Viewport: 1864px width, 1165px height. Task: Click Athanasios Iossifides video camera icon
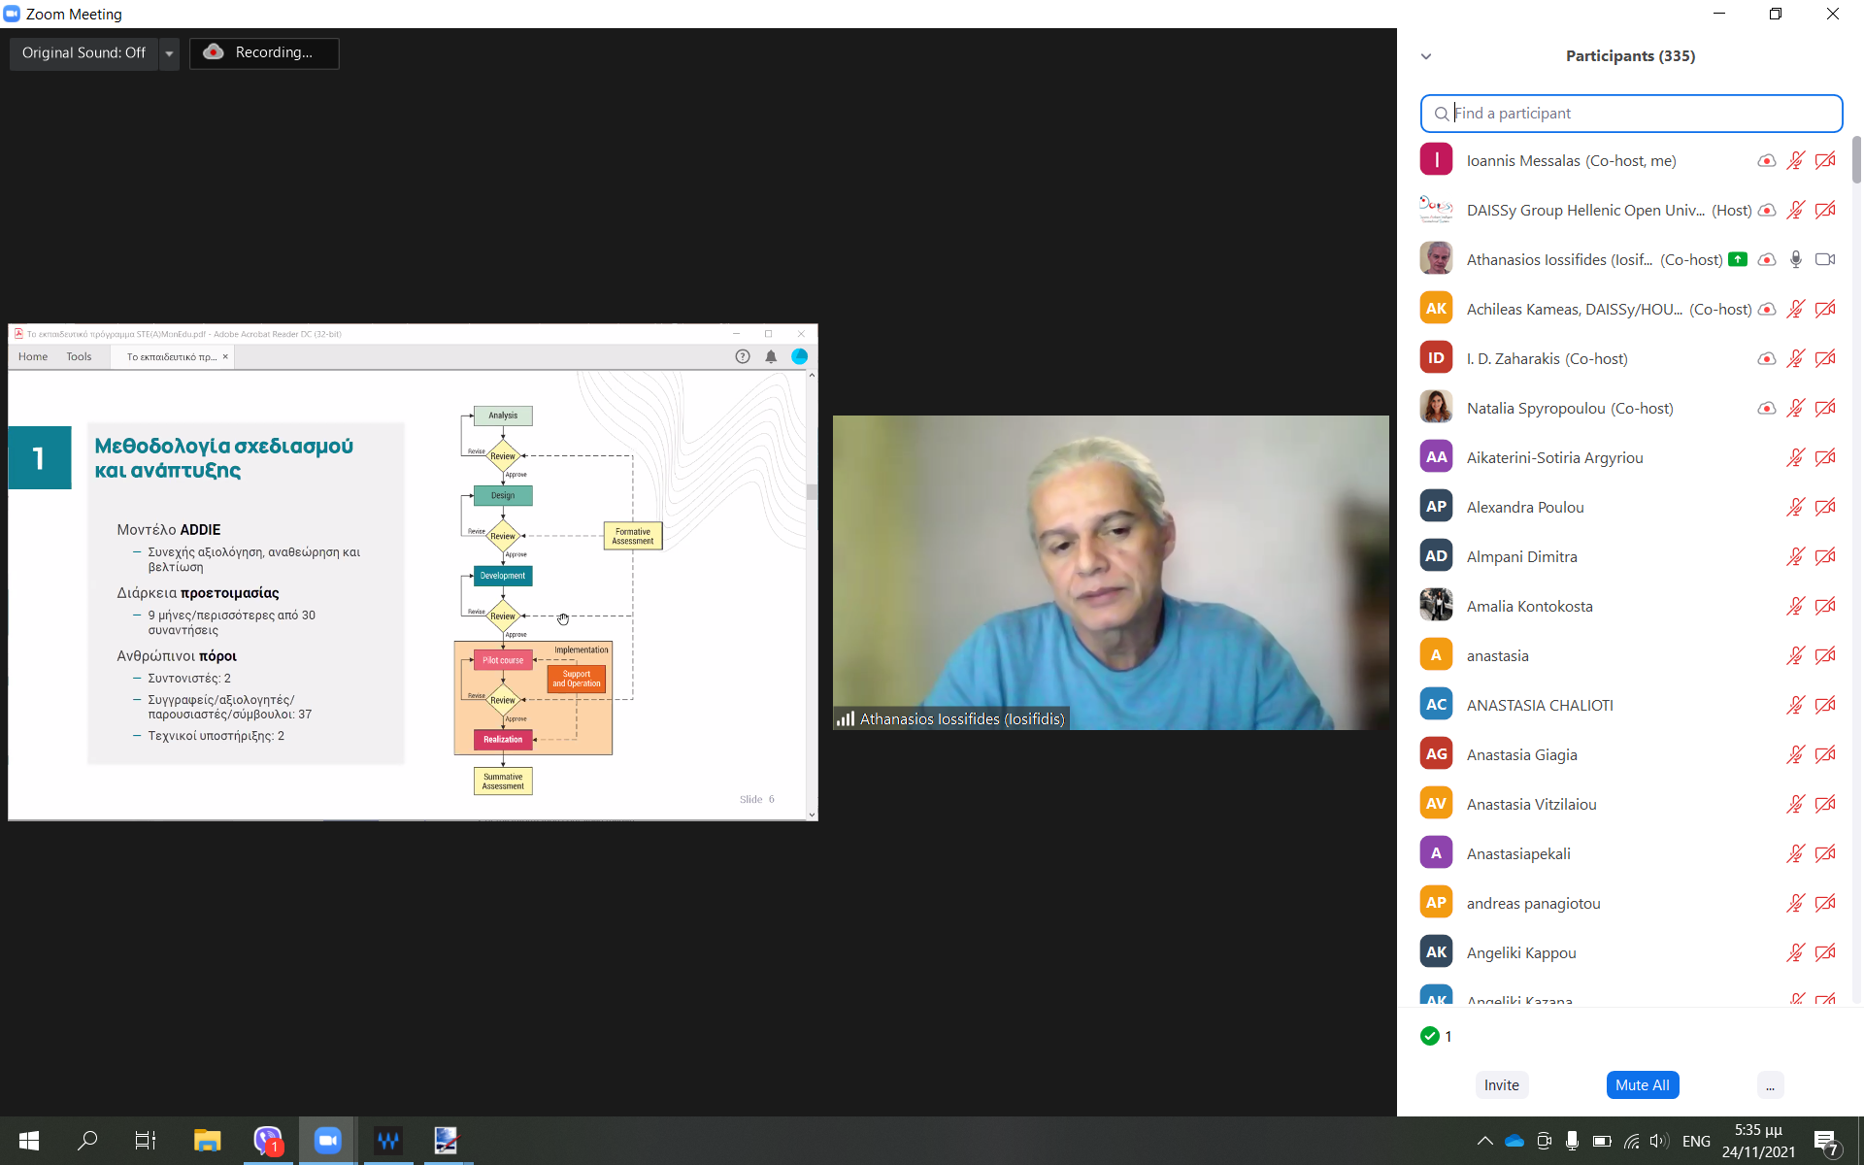pyautogui.click(x=1825, y=259)
